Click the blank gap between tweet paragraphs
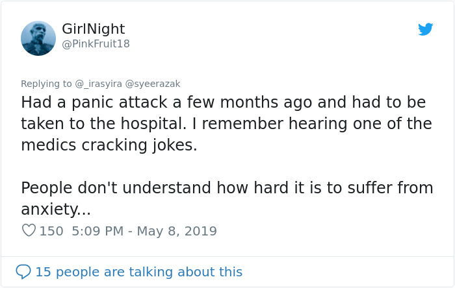The height and width of the screenshot is (288, 455). [x=226, y=167]
